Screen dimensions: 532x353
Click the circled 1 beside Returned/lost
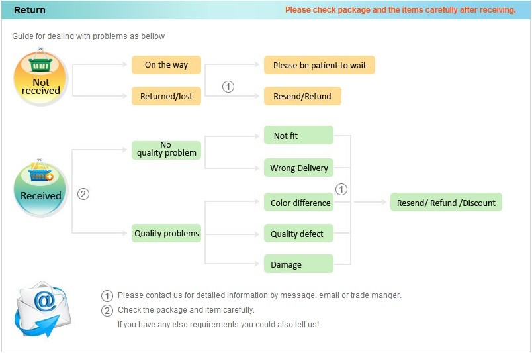tap(228, 87)
